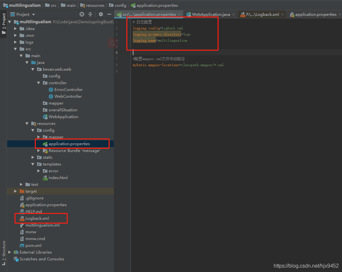
Task: Expand External Libraries node
Action: point(10,252)
